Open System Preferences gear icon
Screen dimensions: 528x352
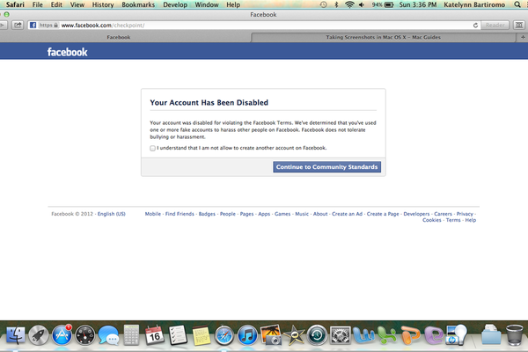pos(340,335)
